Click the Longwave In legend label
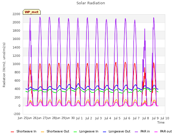 (x=89, y=131)
